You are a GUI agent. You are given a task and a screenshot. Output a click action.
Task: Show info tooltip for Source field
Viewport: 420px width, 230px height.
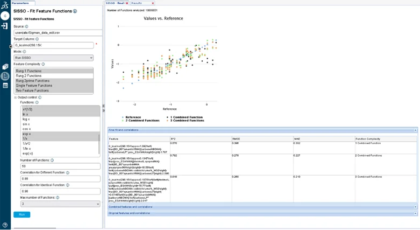(x=26, y=26)
